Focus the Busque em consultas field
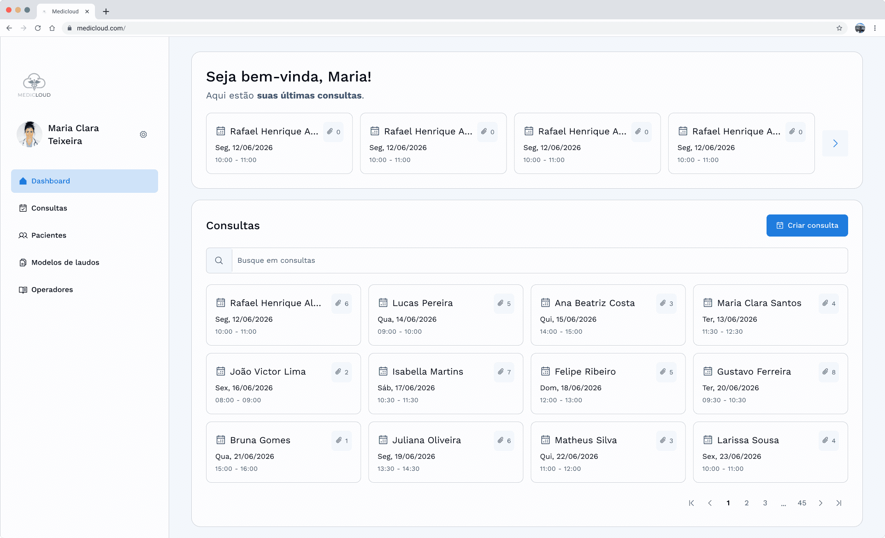The image size is (885, 538). pyautogui.click(x=539, y=260)
